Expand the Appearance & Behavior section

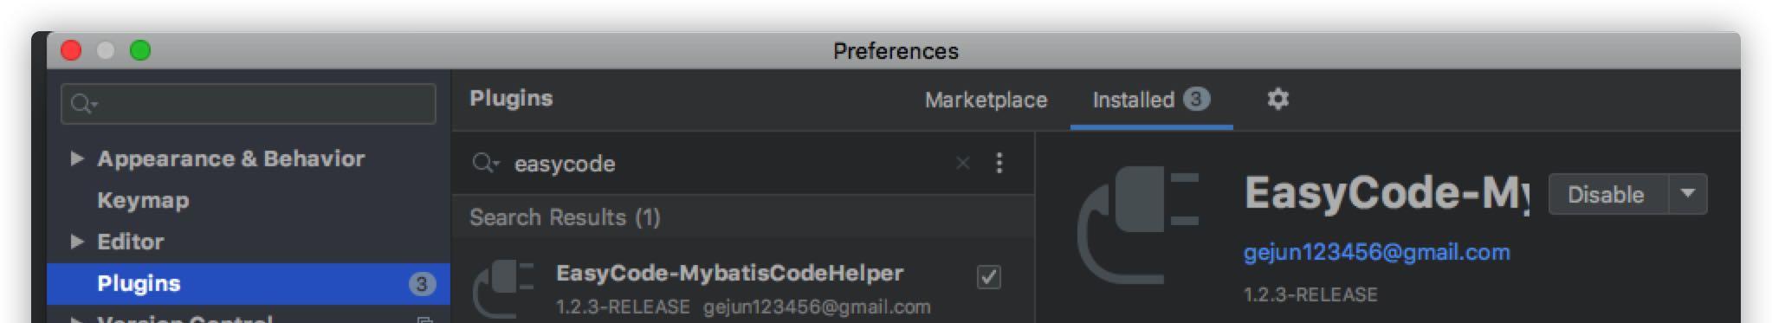tap(76, 158)
